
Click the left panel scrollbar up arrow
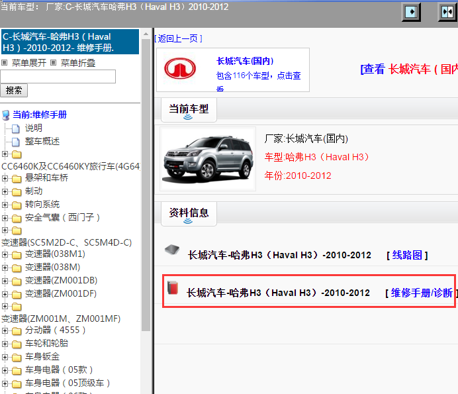(146, 34)
